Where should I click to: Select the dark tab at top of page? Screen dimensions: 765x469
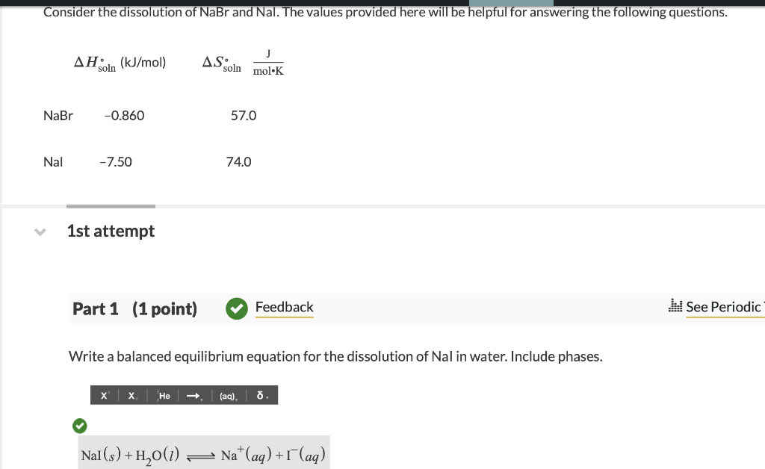pyautogui.click(x=511, y=3)
